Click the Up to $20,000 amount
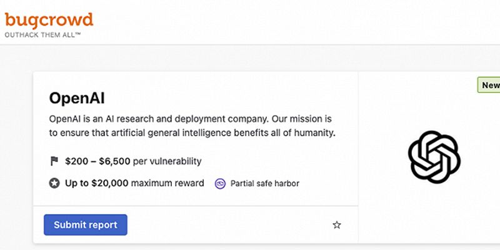Viewport: 500px width, 250px height. click(96, 183)
